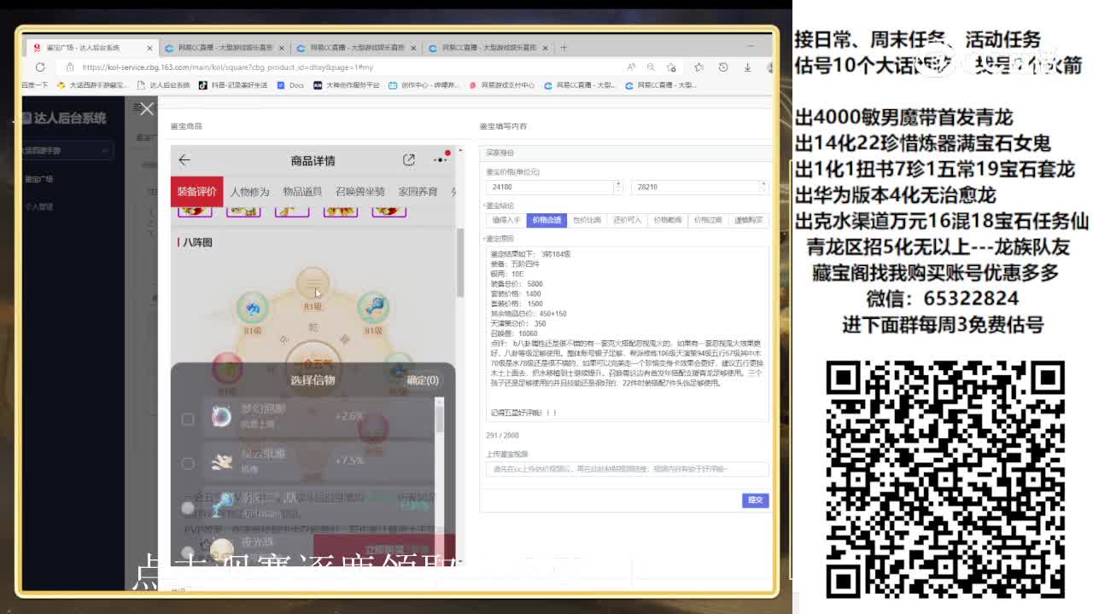The width and height of the screenshot is (1093, 614).
Task: Select the +7.5% token's icon
Action: click(x=221, y=461)
